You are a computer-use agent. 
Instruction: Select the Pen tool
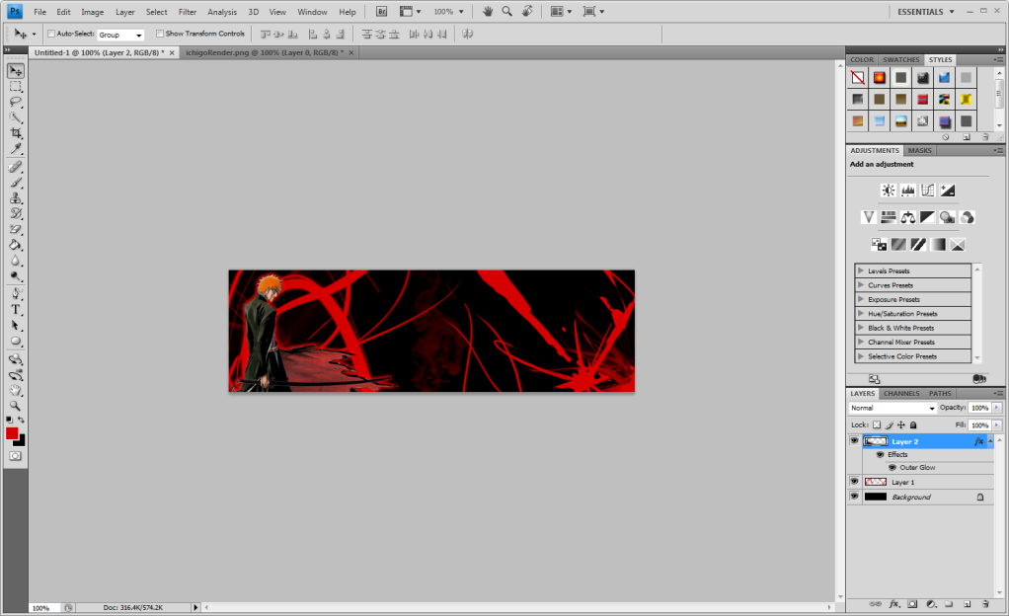tap(16, 294)
